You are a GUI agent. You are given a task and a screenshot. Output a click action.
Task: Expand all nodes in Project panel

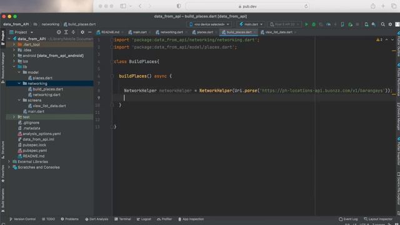point(66,32)
